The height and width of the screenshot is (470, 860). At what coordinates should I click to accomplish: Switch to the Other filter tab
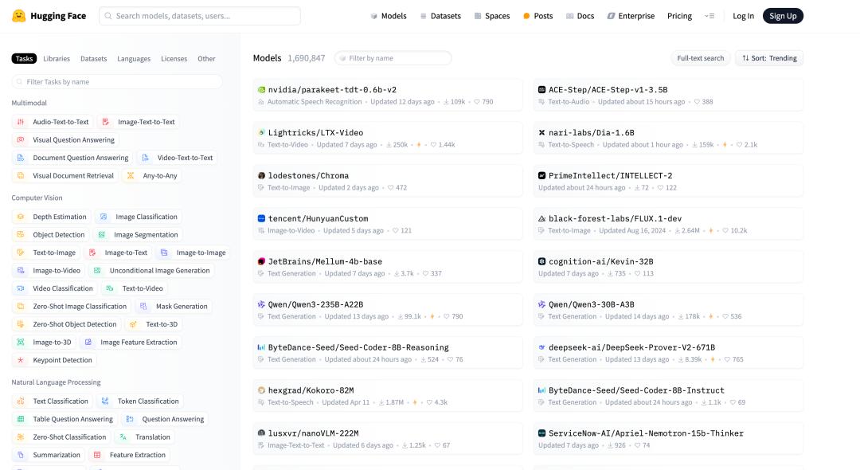[206, 59]
